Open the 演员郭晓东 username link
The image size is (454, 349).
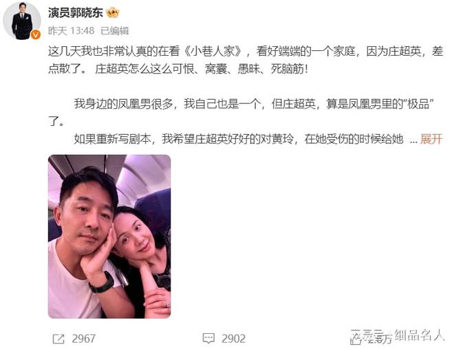(75, 13)
